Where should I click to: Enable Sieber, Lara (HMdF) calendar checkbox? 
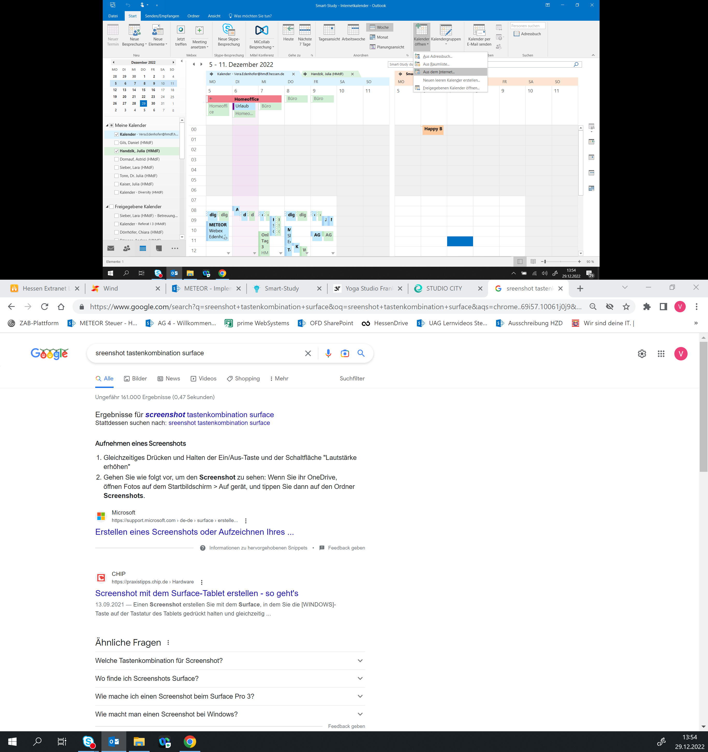click(116, 168)
